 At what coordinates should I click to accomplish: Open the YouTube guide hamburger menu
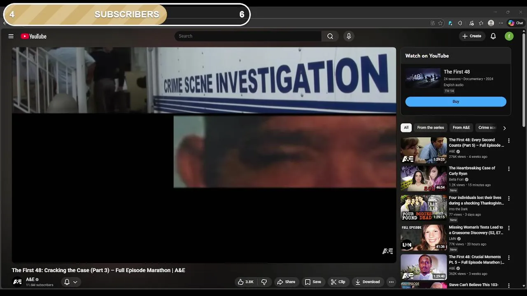pyautogui.click(x=11, y=36)
